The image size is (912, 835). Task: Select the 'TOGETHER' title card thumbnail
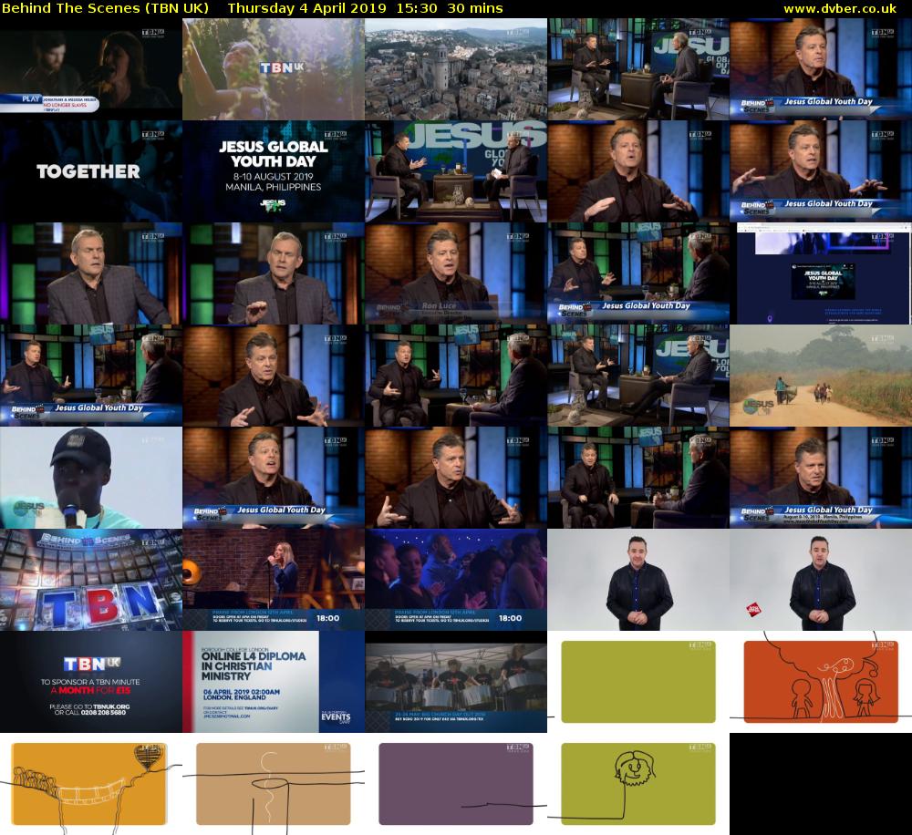coord(90,171)
